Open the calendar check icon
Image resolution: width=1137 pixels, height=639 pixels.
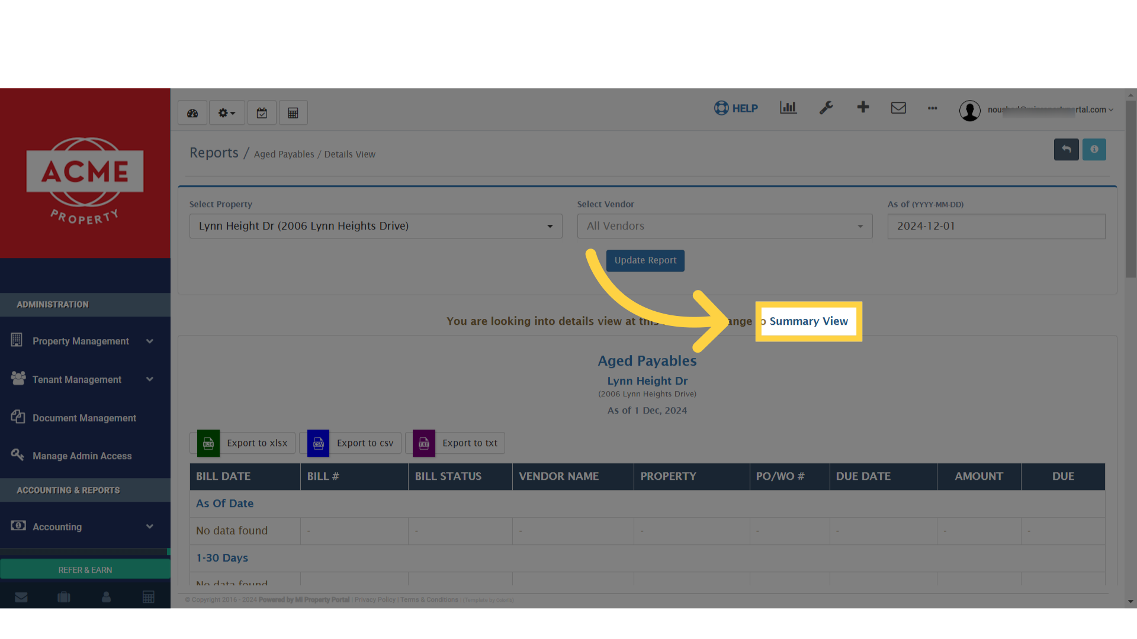point(262,113)
